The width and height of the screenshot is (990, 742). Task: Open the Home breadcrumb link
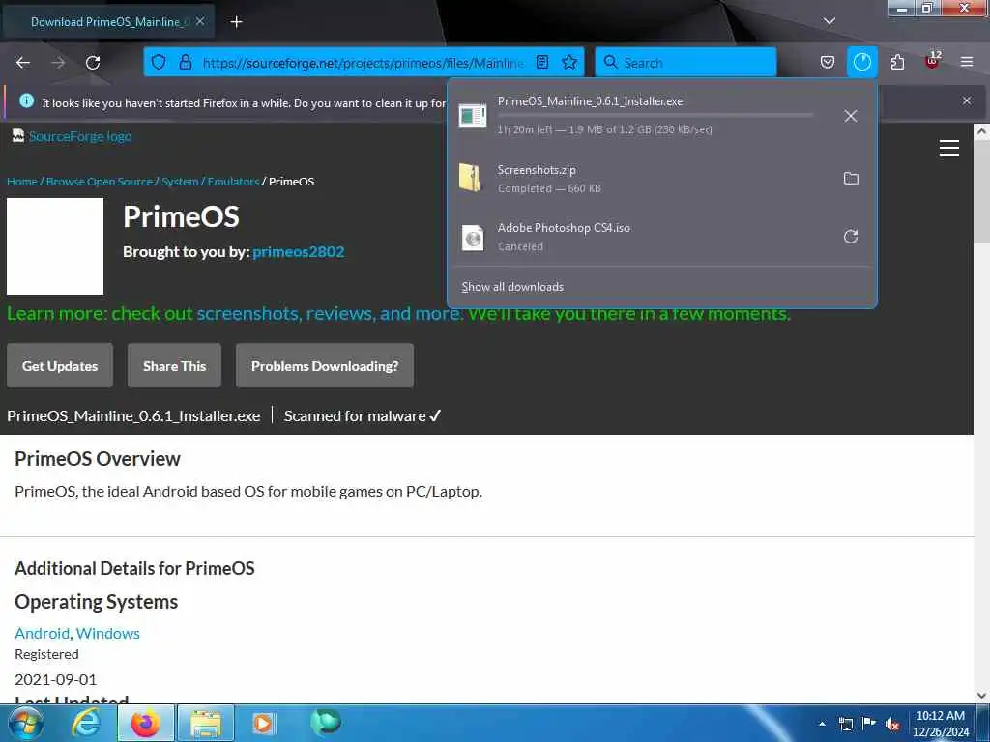22,182
